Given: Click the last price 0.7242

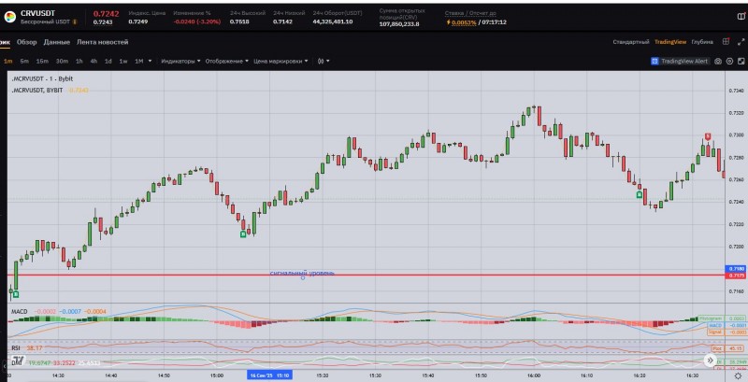Looking at the screenshot, I should 106,13.
